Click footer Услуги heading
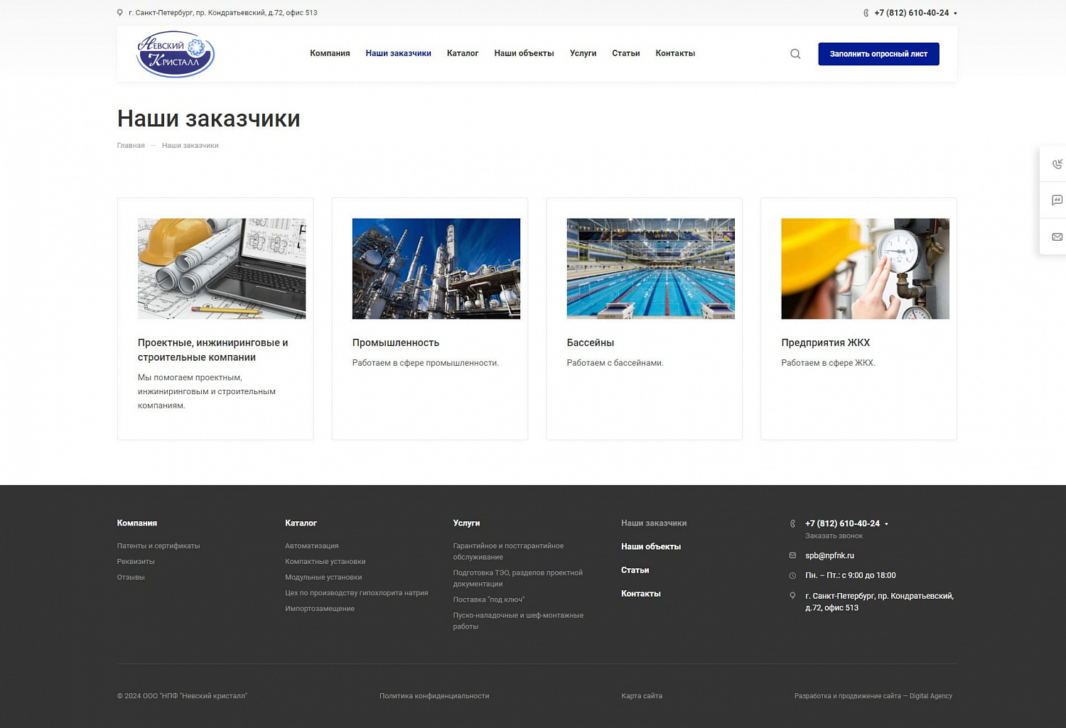Image resolution: width=1066 pixels, height=728 pixels. 466,523
